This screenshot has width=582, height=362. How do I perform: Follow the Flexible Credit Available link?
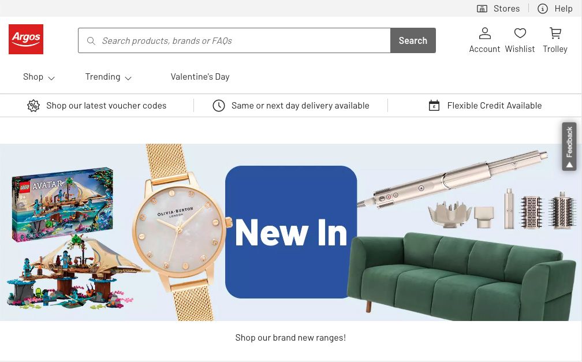[x=494, y=106]
